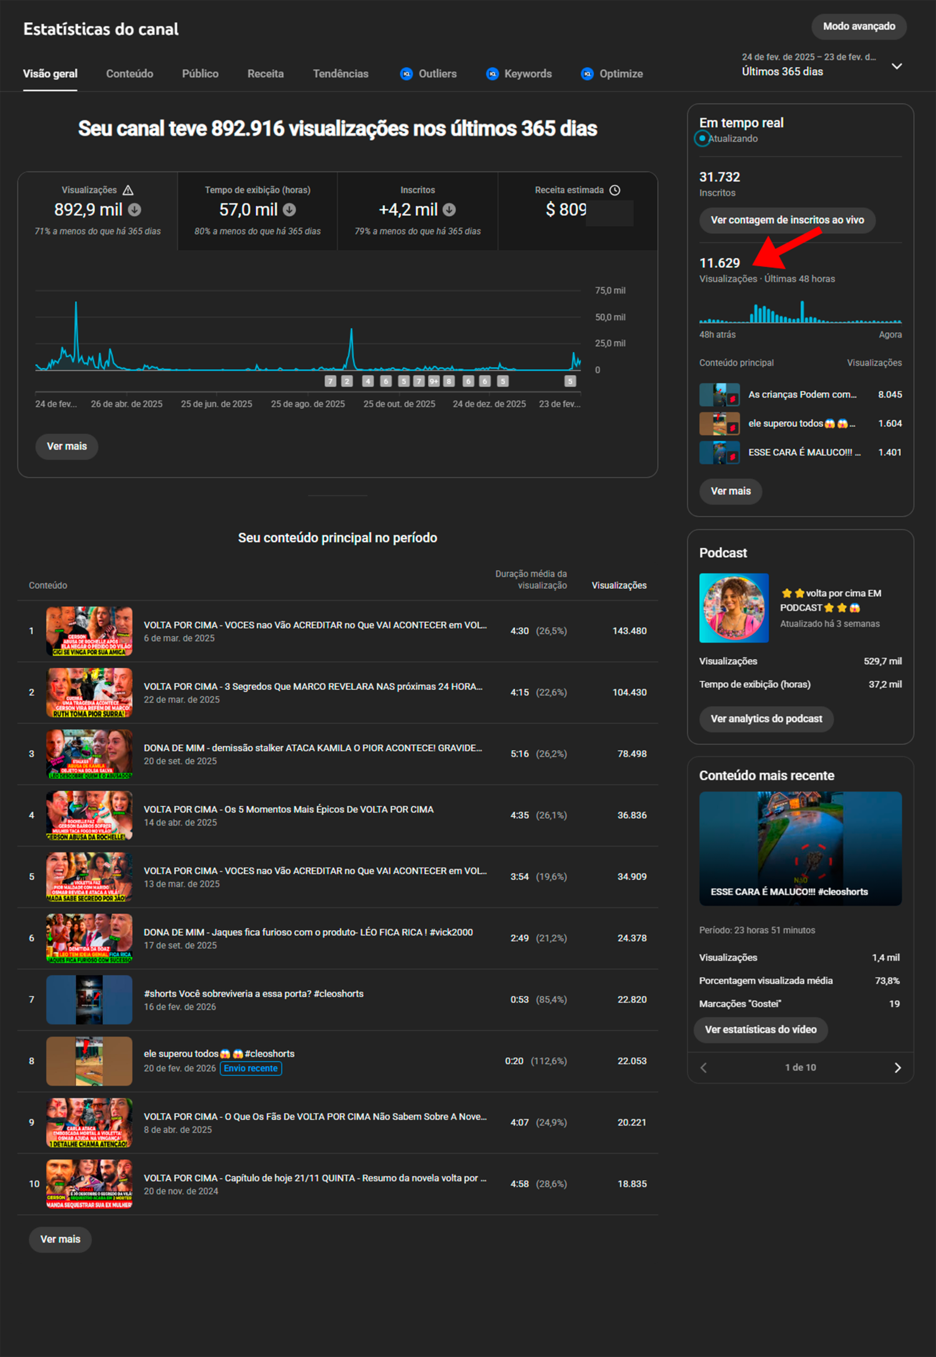Click the chart marker labeled 9+
The width and height of the screenshot is (936, 1357).
(x=434, y=381)
